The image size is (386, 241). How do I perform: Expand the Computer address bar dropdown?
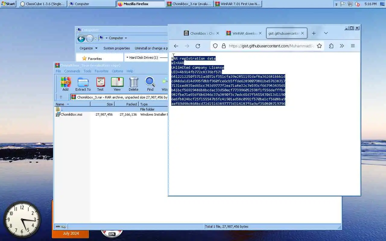click(x=126, y=38)
